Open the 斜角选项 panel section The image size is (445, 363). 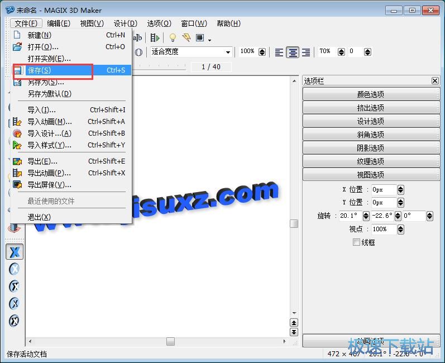point(371,135)
